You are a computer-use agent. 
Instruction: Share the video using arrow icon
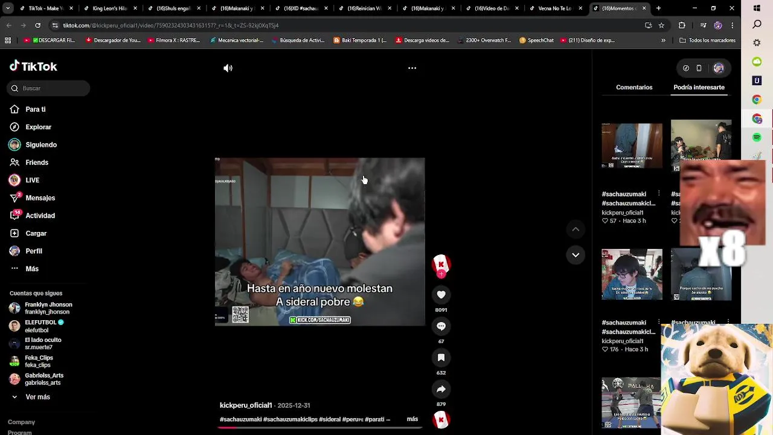click(441, 389)
